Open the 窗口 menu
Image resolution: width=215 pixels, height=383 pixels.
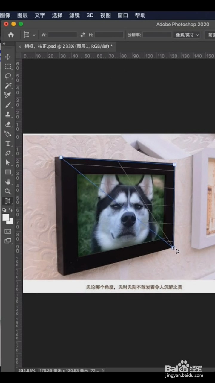123,15
